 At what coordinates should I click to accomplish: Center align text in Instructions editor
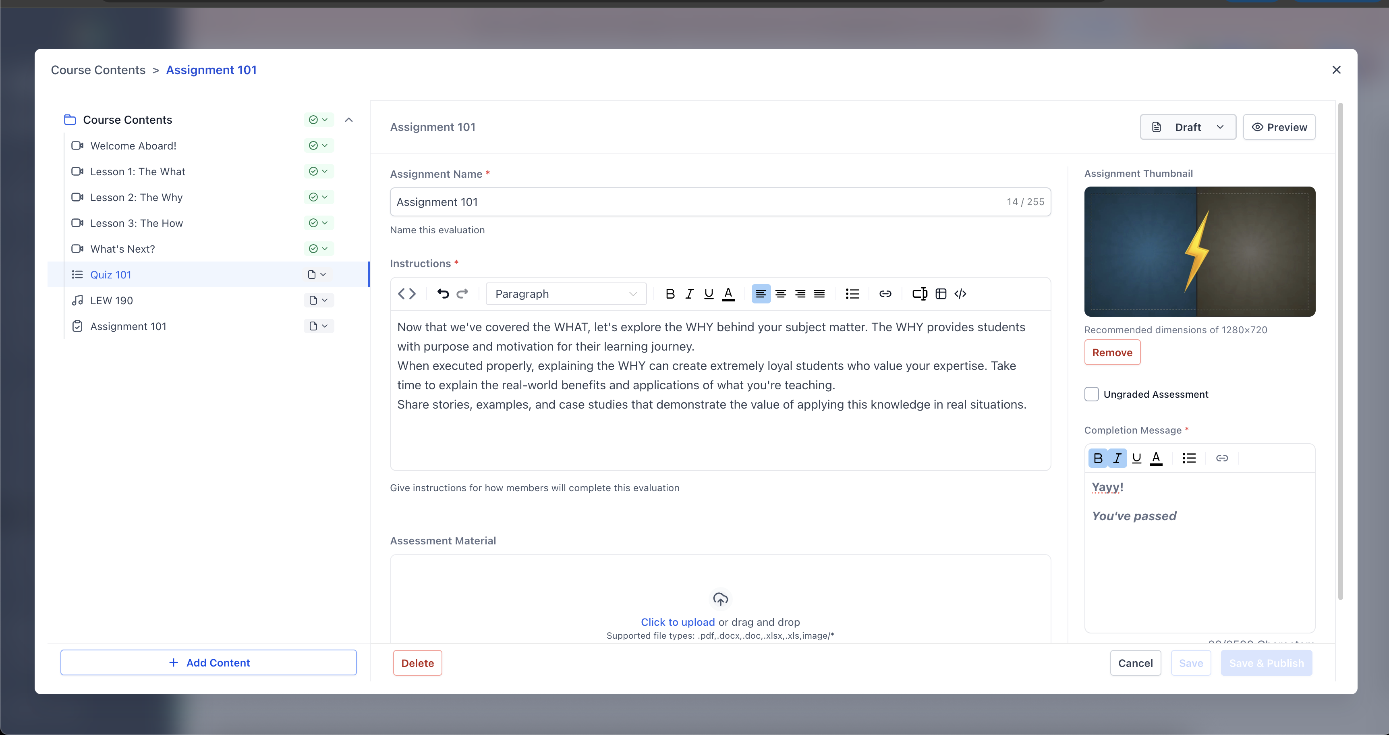(x=780, y=293)
